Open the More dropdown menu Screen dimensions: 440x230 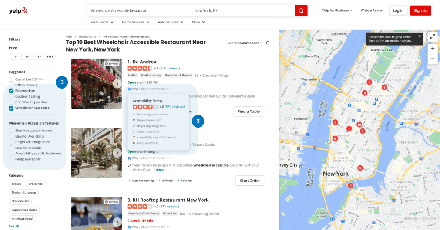[198, 22]
